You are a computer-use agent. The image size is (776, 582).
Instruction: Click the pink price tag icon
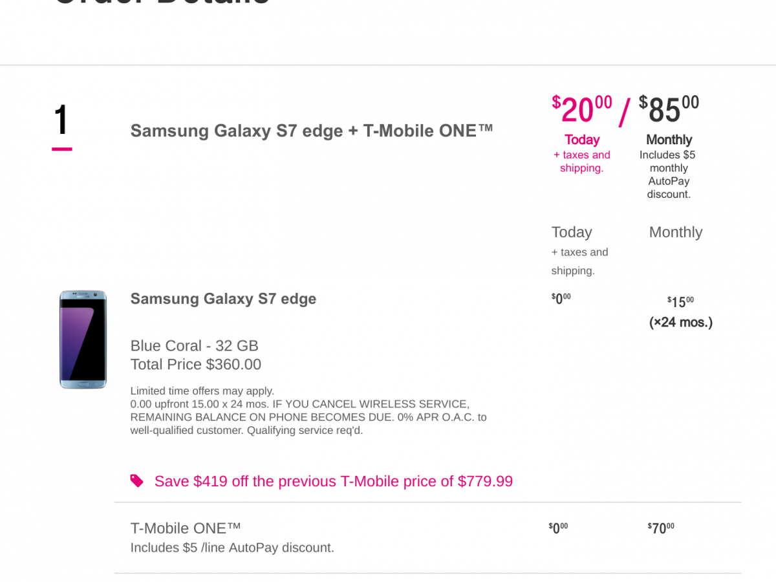136,480
